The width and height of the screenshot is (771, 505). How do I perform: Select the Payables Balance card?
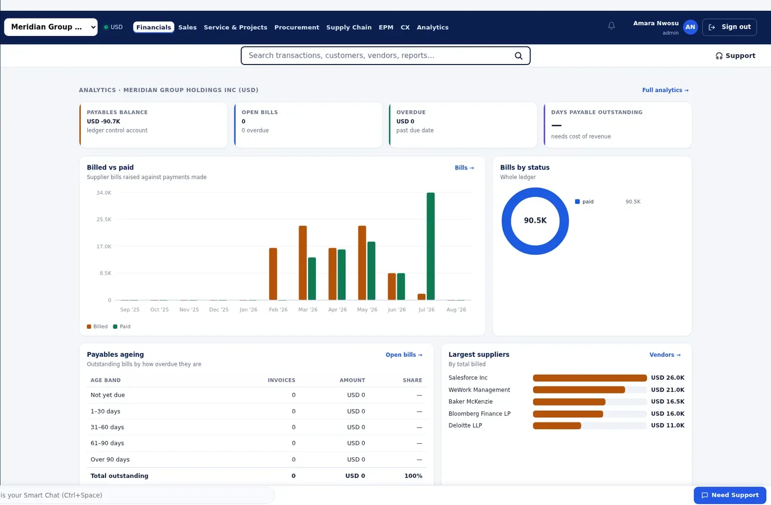pyautogui.click(x=153, y=125)
